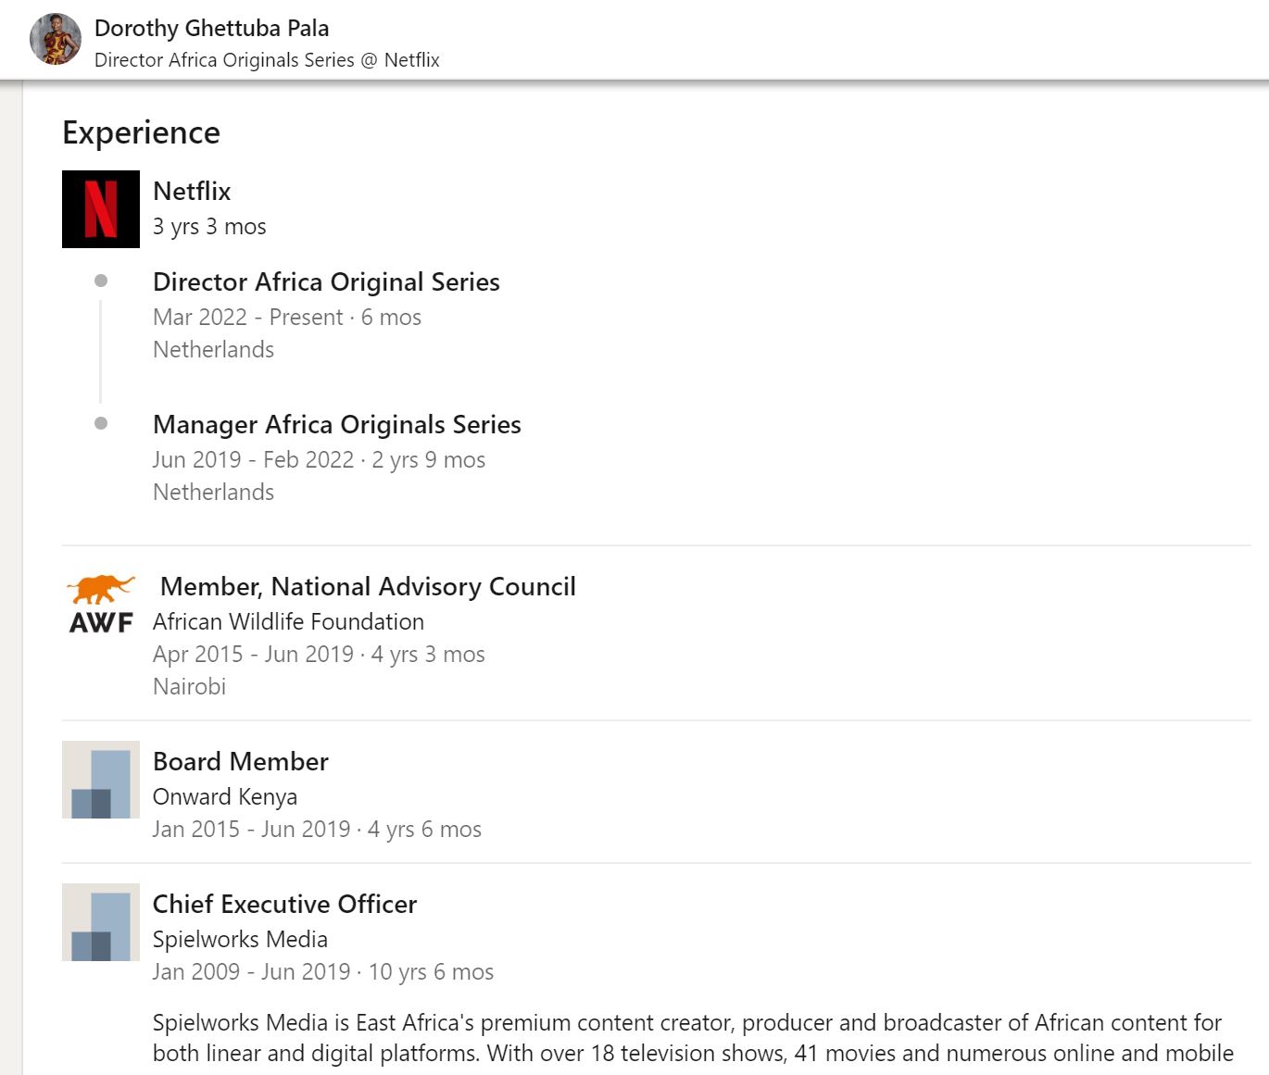
Task: Open the Onward Kenya company text
Action: point(225,796)
